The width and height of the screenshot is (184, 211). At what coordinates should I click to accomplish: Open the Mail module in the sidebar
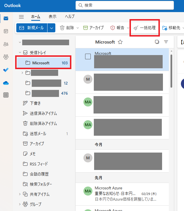point(6,19)
